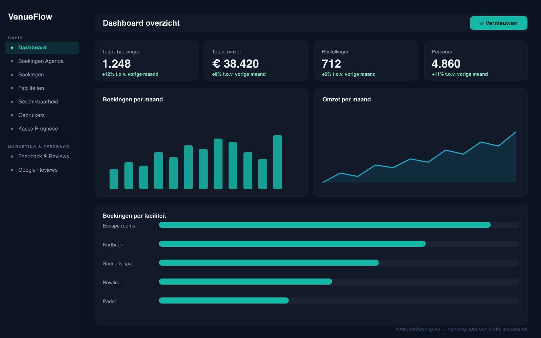Open the Beschikbaarheid page
Screen dimensions: 541x338
tap(42, 102)
